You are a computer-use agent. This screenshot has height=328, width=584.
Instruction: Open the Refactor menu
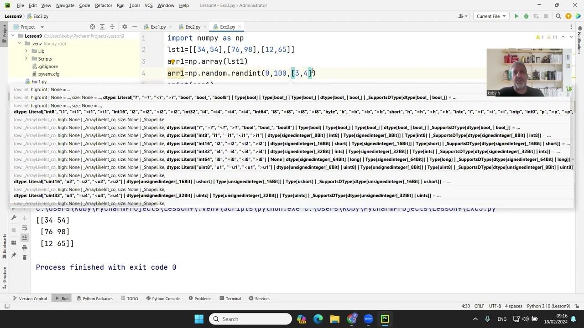(x=104, y=5)
